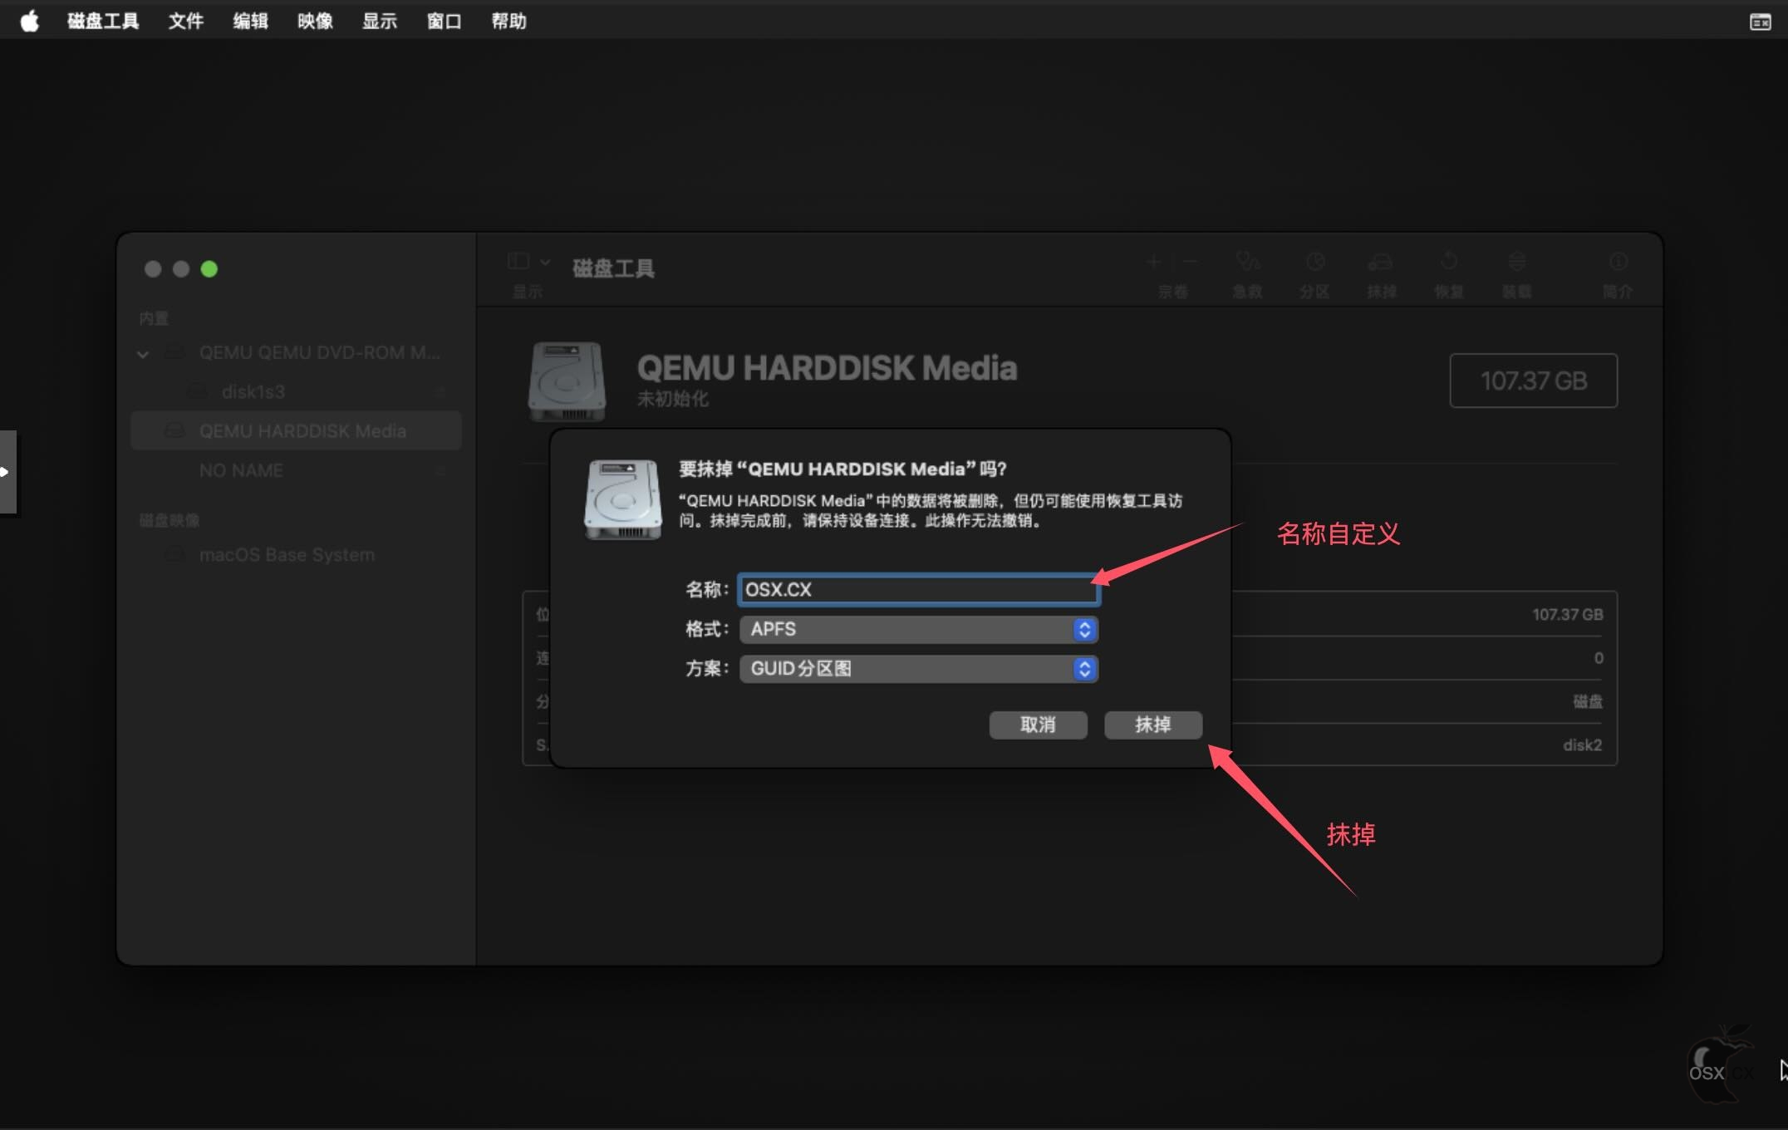Click the 磁盘 type value in info table
Viewport: 1788px width, 1130px height.
click(x=1588, y=701)
